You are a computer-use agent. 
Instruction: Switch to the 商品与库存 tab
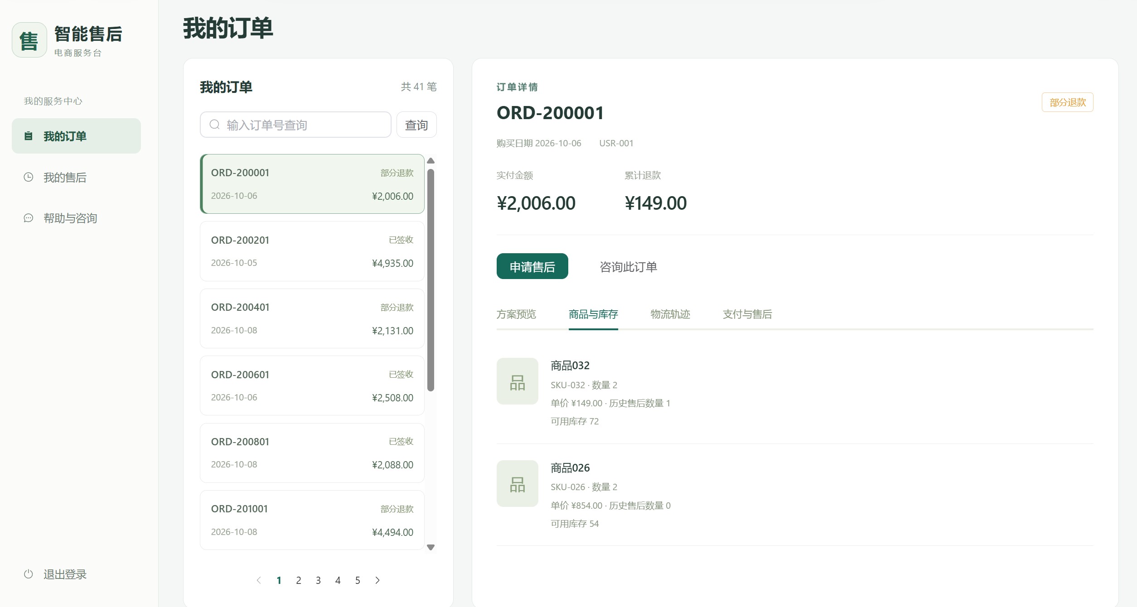[593, 314]
